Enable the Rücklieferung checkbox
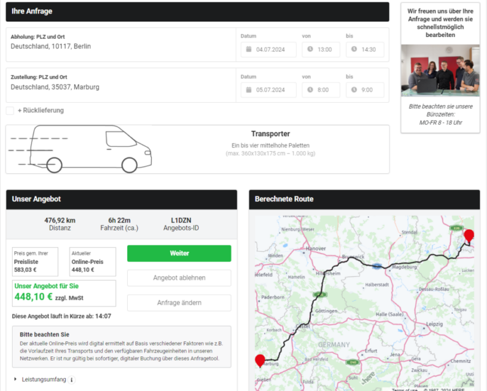The height and width of the screenshot is (391, 487). pyautogui.click(x=10, y=110)
